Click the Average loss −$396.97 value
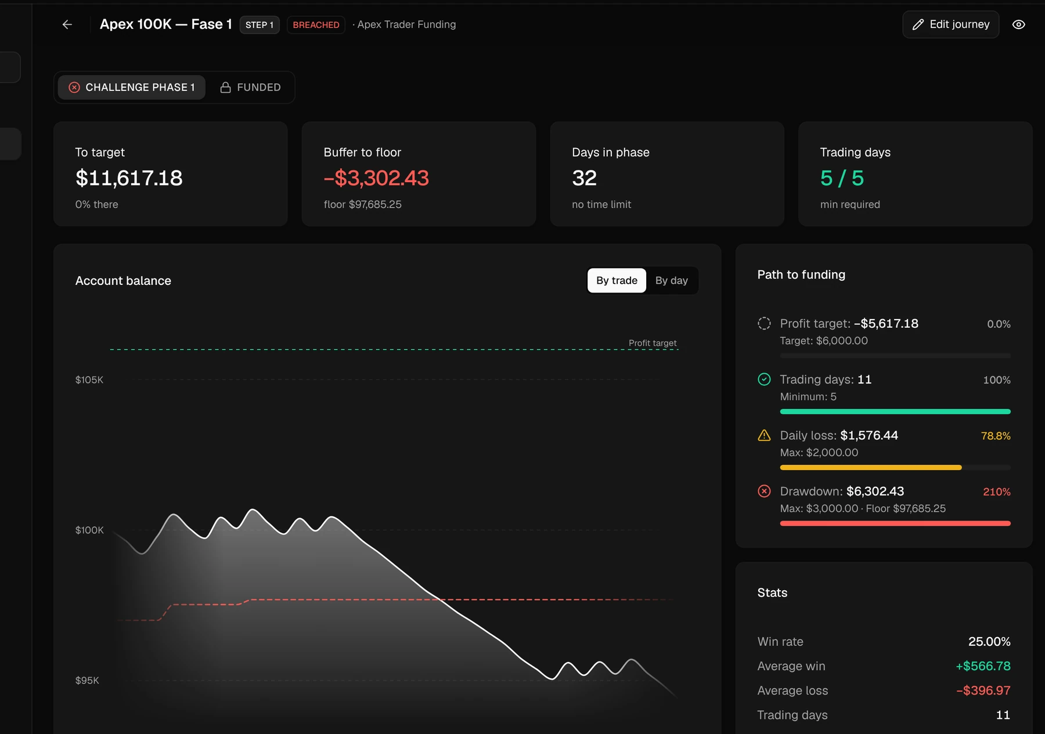 tap(983, 690)
